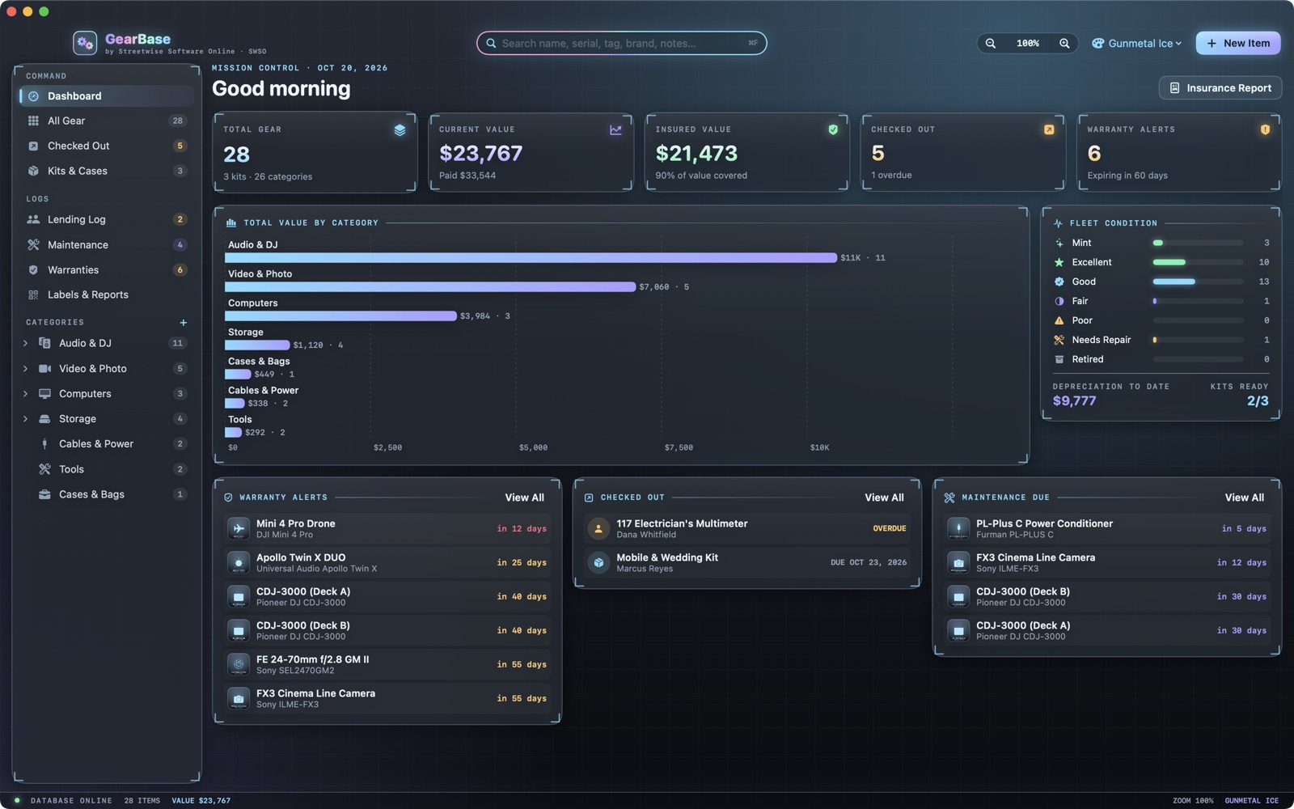Image resolution: width=1294 pixels, height=809 pixels.
Task: Click the PL-Plus C Power Conditioner icon
Action: point(958,529)
